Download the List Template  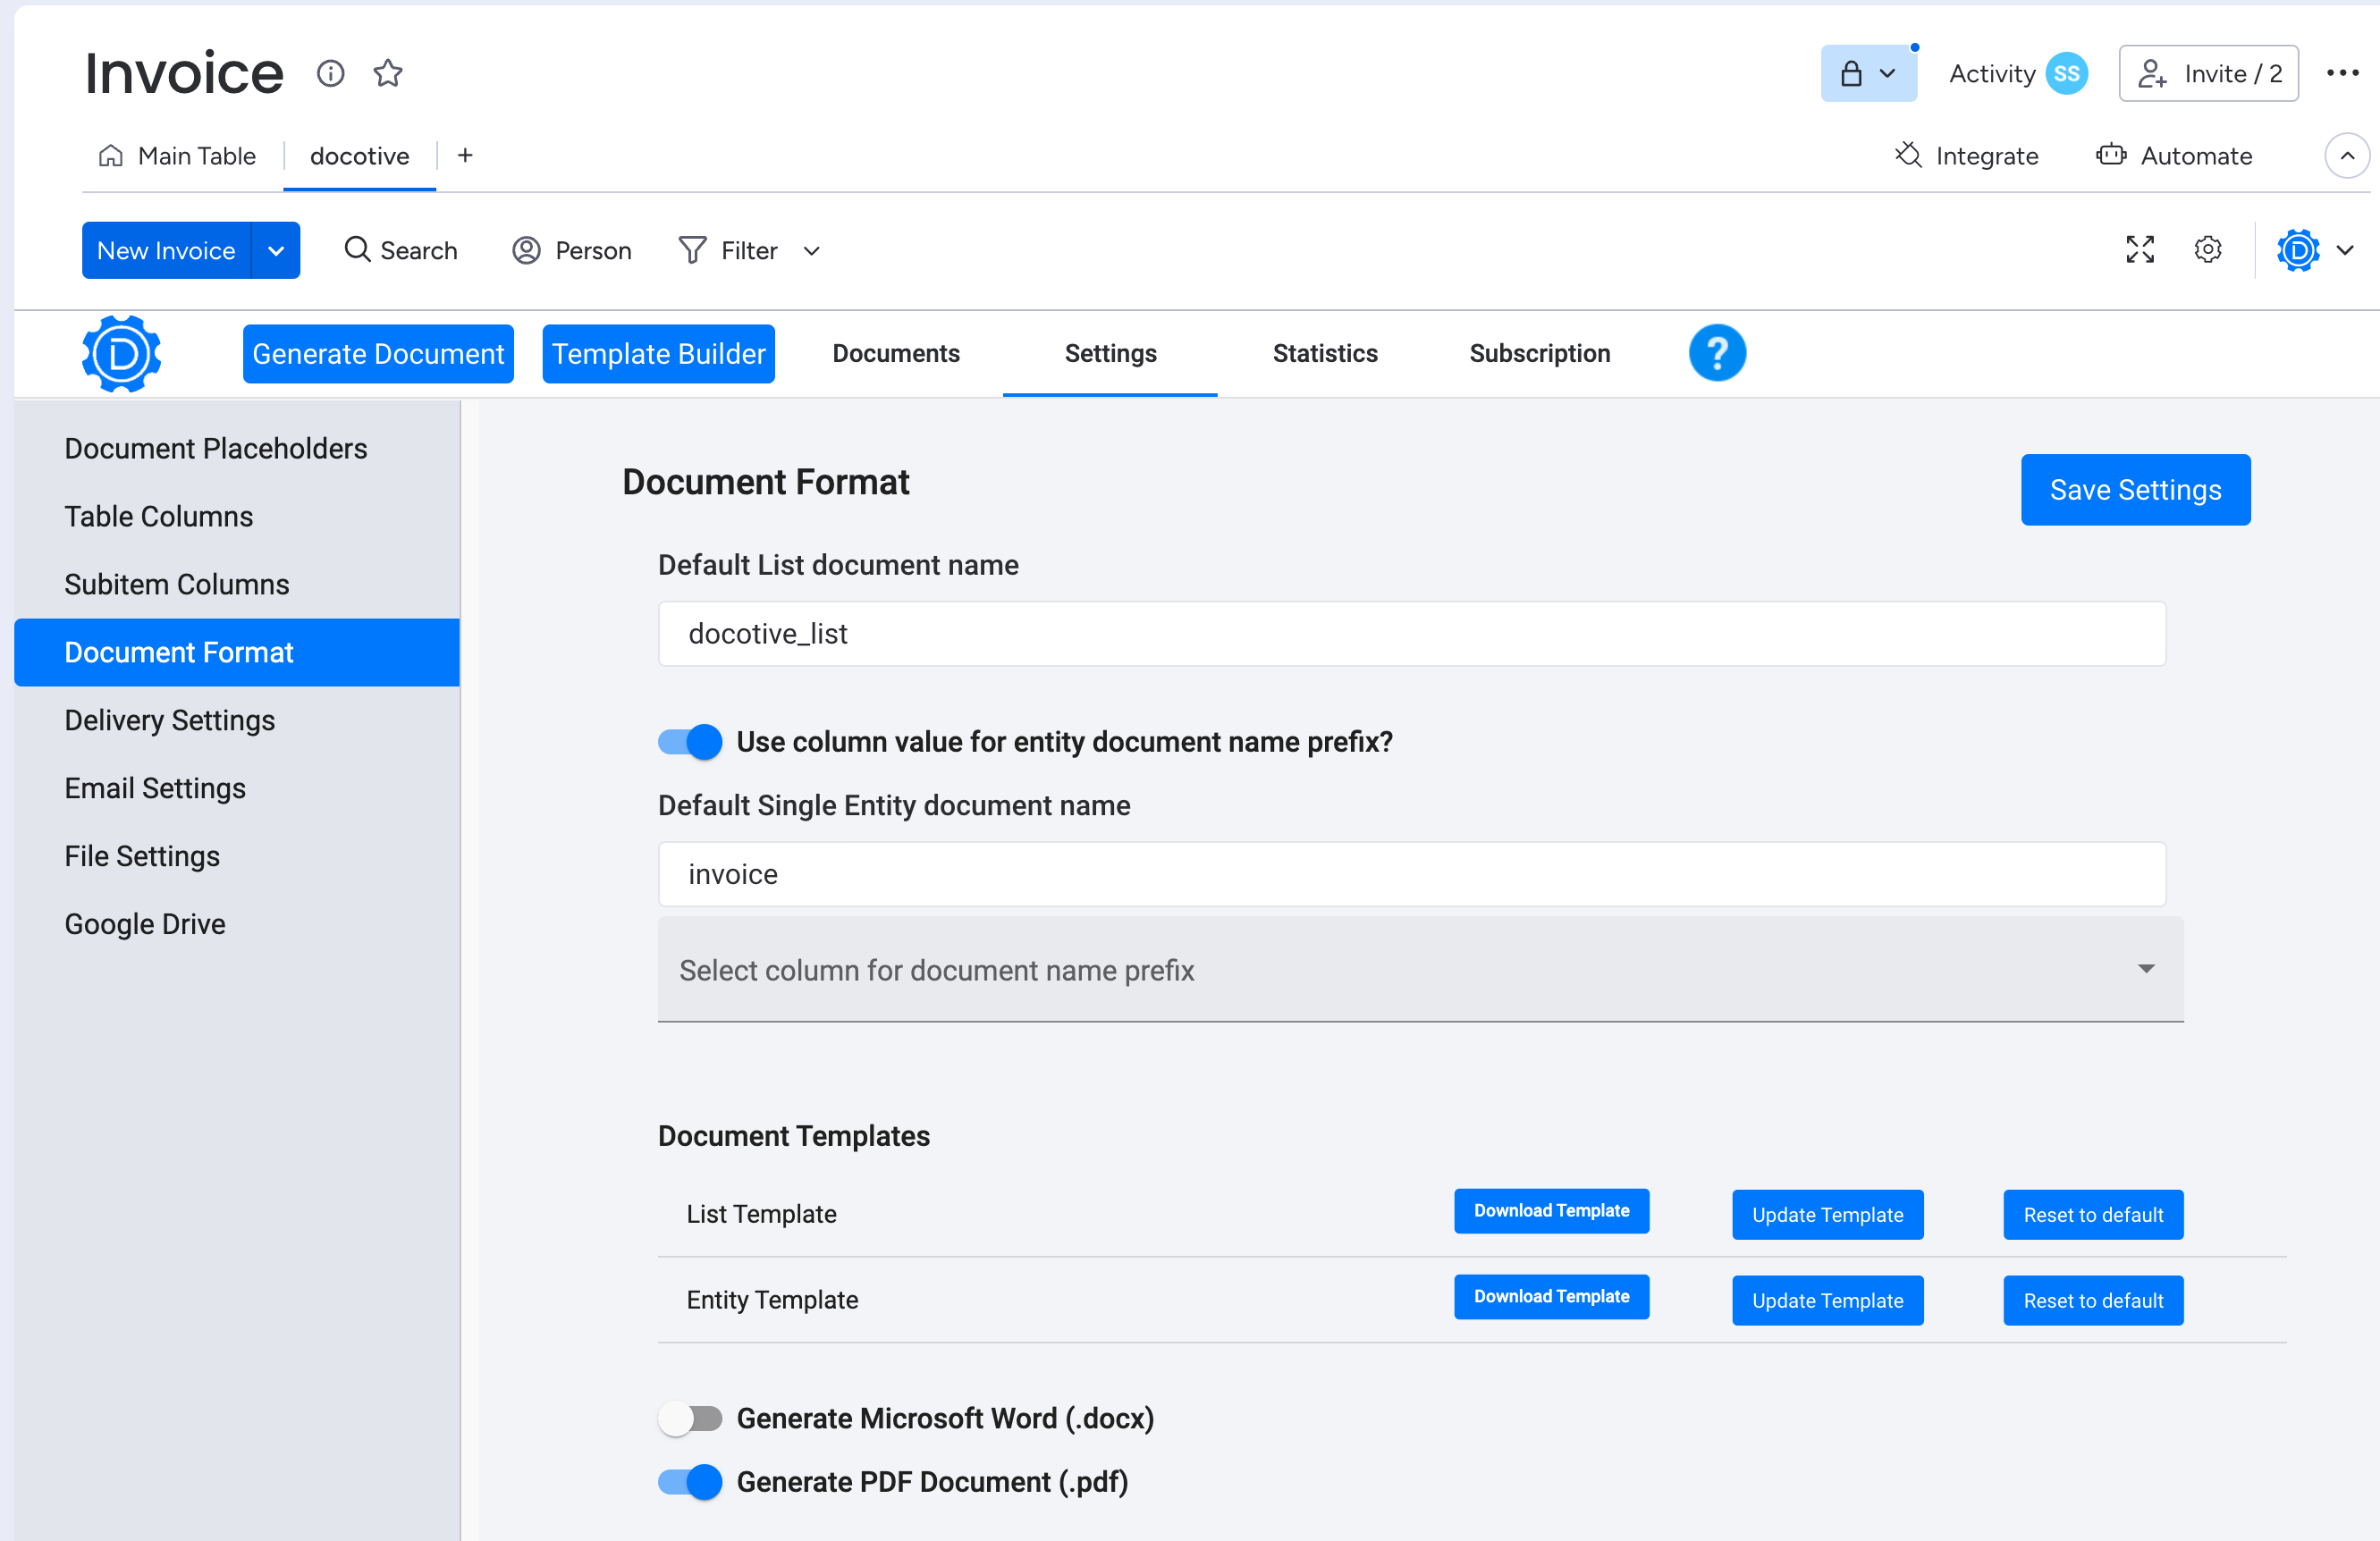pos(1551,1211)
